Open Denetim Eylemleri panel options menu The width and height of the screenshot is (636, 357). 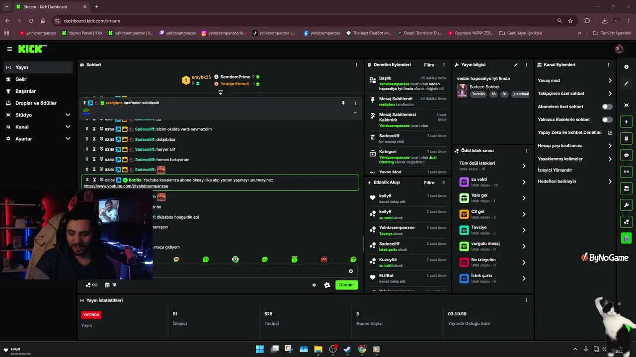[444, 65]
